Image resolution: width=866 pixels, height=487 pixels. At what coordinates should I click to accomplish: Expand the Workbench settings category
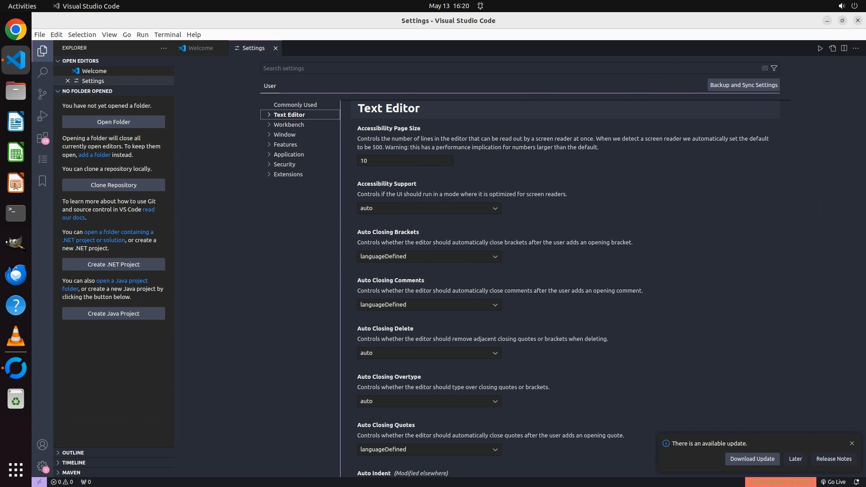[x=289, y=124]
